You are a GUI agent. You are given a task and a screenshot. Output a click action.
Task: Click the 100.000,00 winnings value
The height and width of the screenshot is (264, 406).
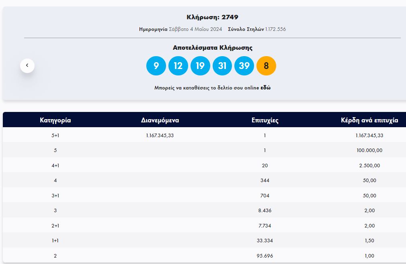click(369, 150)
